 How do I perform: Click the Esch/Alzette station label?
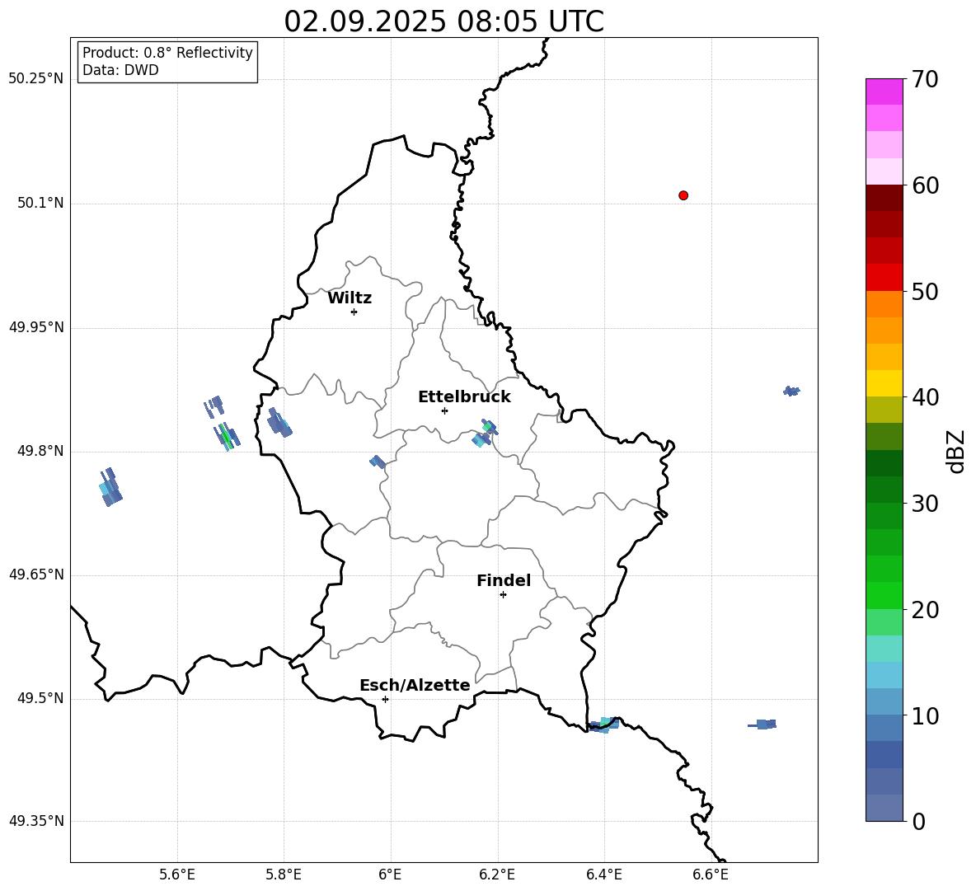click(415, 686)
